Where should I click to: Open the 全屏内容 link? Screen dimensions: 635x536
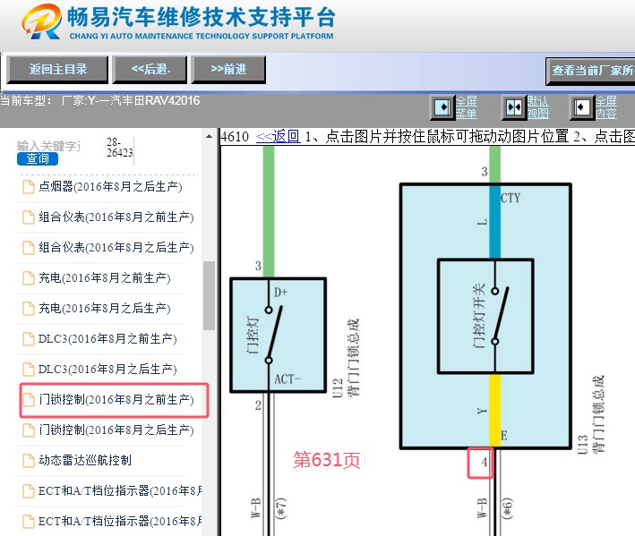click(605, 107)
